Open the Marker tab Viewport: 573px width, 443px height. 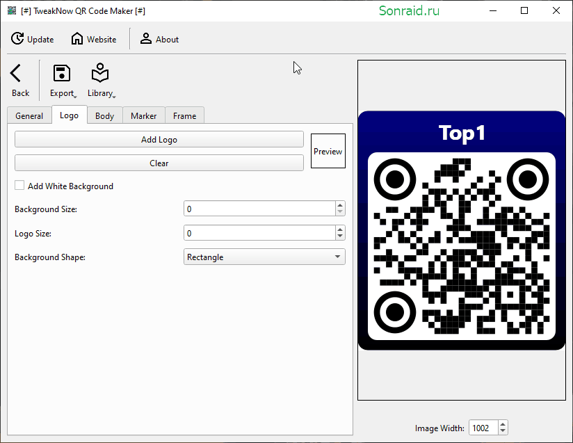[144, 116]
